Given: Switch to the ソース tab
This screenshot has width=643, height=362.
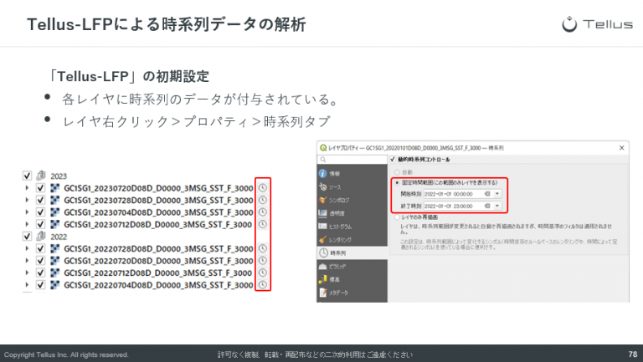Looking at the screenshot, I should 352,186.
